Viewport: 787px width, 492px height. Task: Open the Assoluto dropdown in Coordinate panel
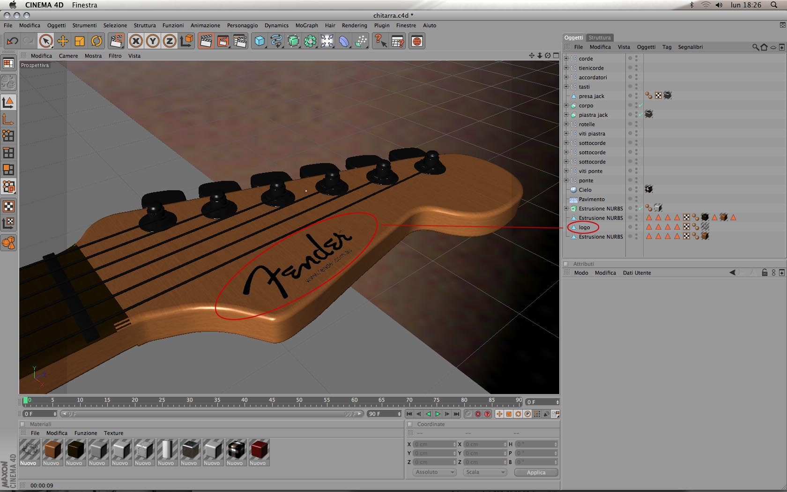pos(434,472)
